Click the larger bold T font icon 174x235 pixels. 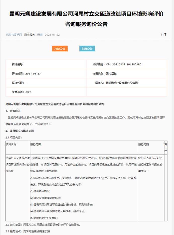coord(165,35)
